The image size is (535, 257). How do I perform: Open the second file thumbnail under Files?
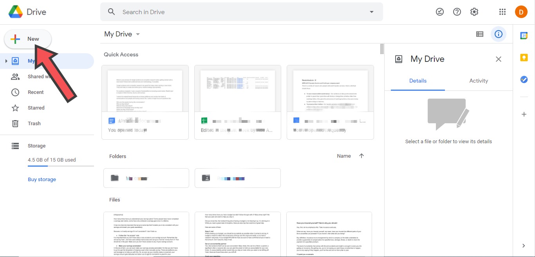[x=238, y=234]
